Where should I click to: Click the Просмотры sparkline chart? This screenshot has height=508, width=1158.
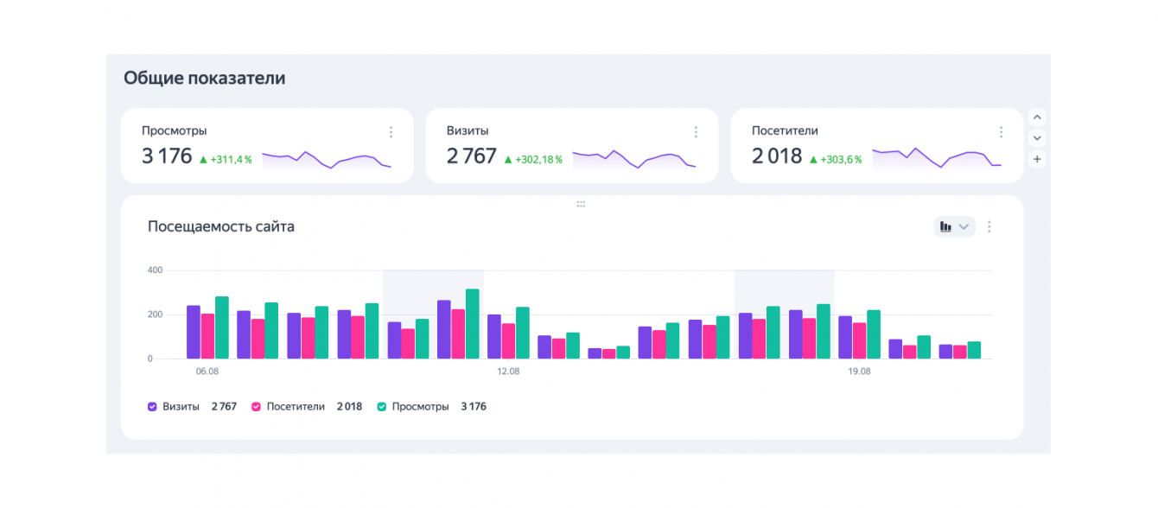pyautogui.click(x=327, y=160)
